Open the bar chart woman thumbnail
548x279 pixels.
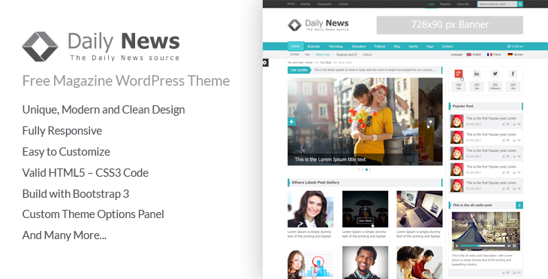310,262
